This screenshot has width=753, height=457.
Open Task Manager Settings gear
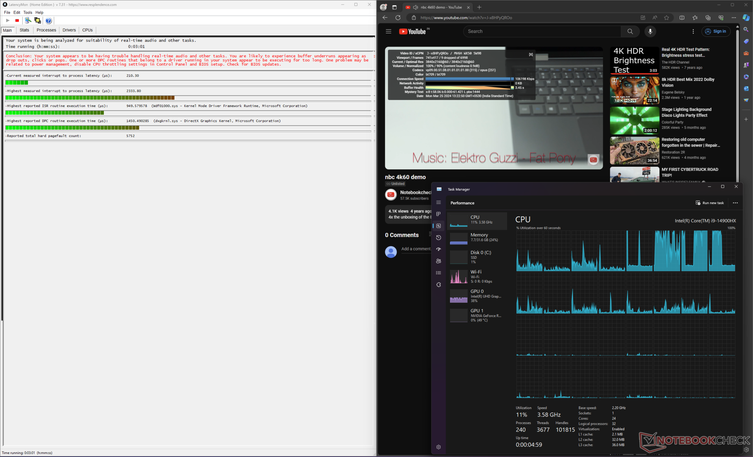tap(438, 447)
